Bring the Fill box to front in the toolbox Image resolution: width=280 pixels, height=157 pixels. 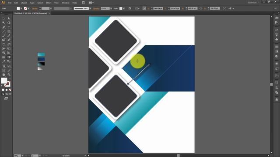click(4, 80)
